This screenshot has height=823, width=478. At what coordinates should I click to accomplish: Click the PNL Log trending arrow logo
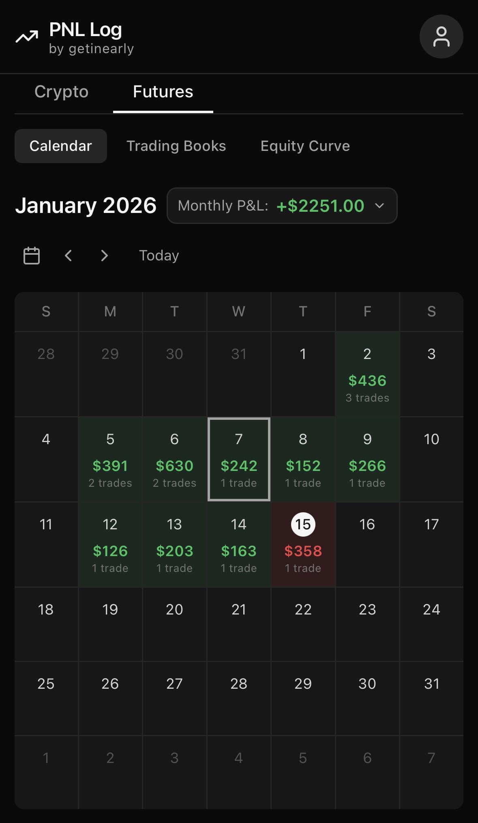[x=27, y=37]
